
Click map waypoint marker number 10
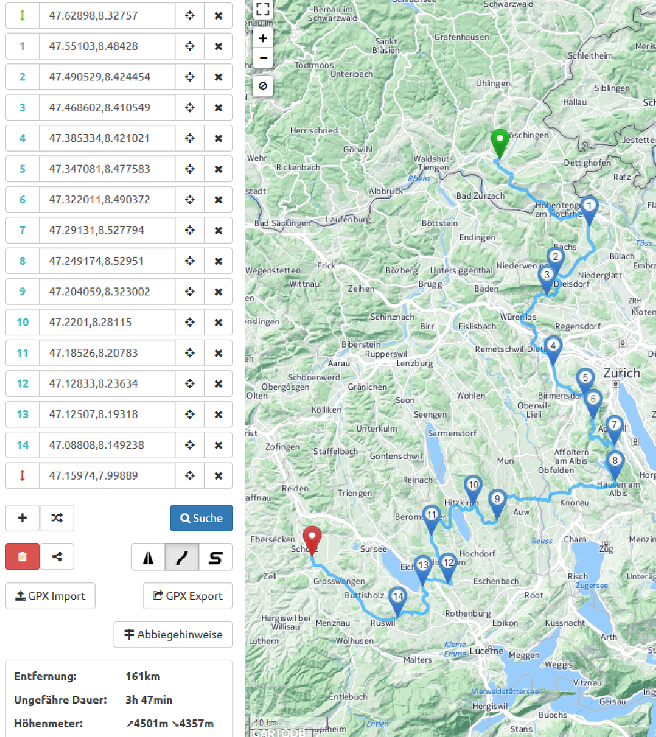pyautogui.click(x=473, y=487)
